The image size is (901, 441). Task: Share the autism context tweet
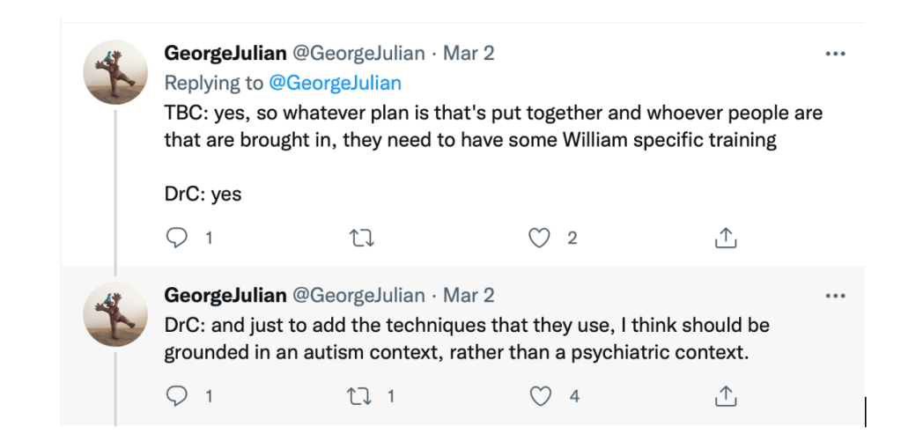[x=725, y=396]
